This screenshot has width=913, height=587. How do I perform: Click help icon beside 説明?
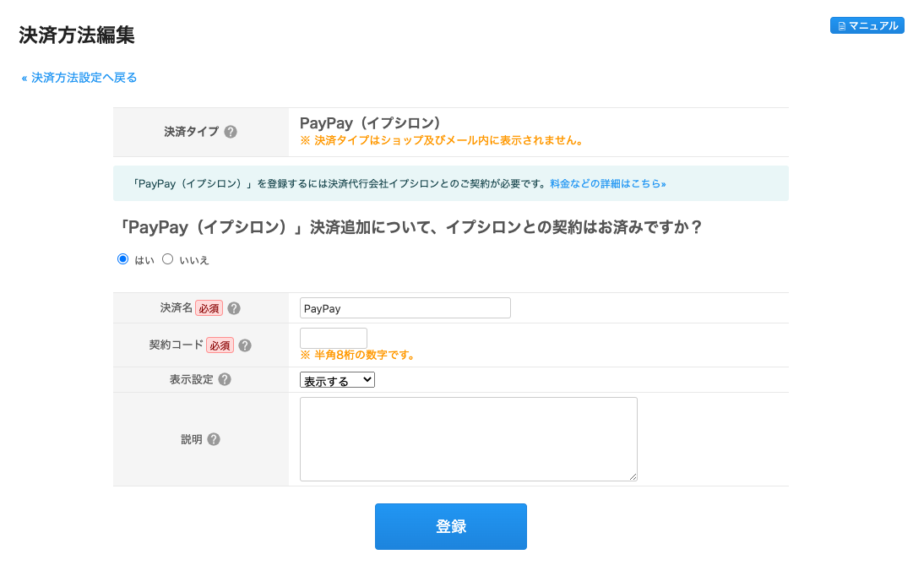click(214, 439)
